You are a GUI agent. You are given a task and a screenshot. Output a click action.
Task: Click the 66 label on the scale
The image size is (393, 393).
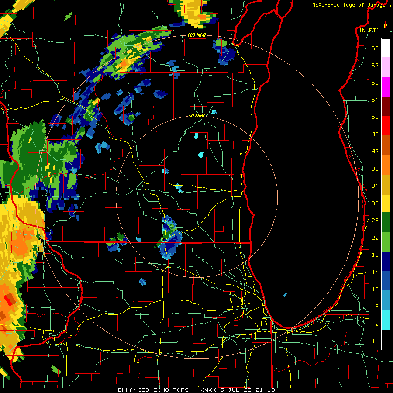click(375, 48)
